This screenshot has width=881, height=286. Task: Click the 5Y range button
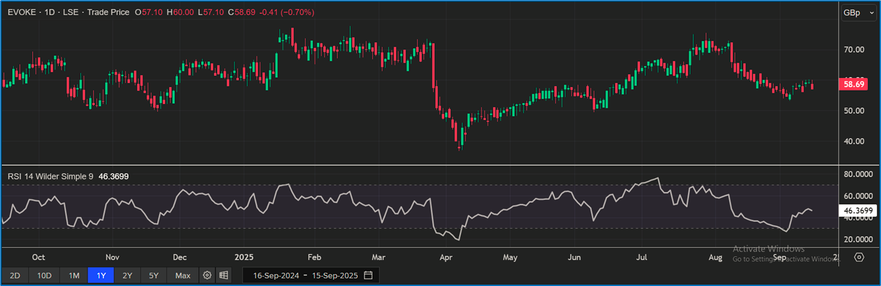coord(154,275)
